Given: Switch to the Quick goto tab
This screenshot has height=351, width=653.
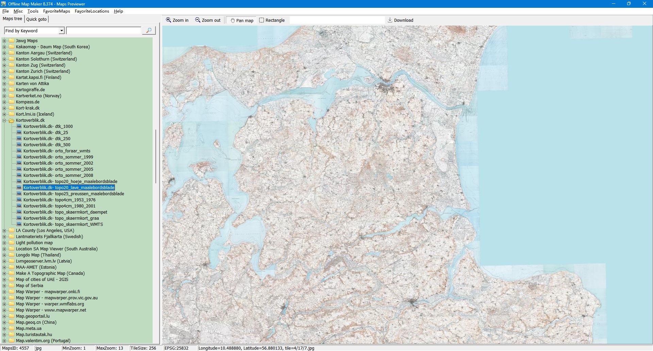Looking at the screenshot, I should click(36, 19).
